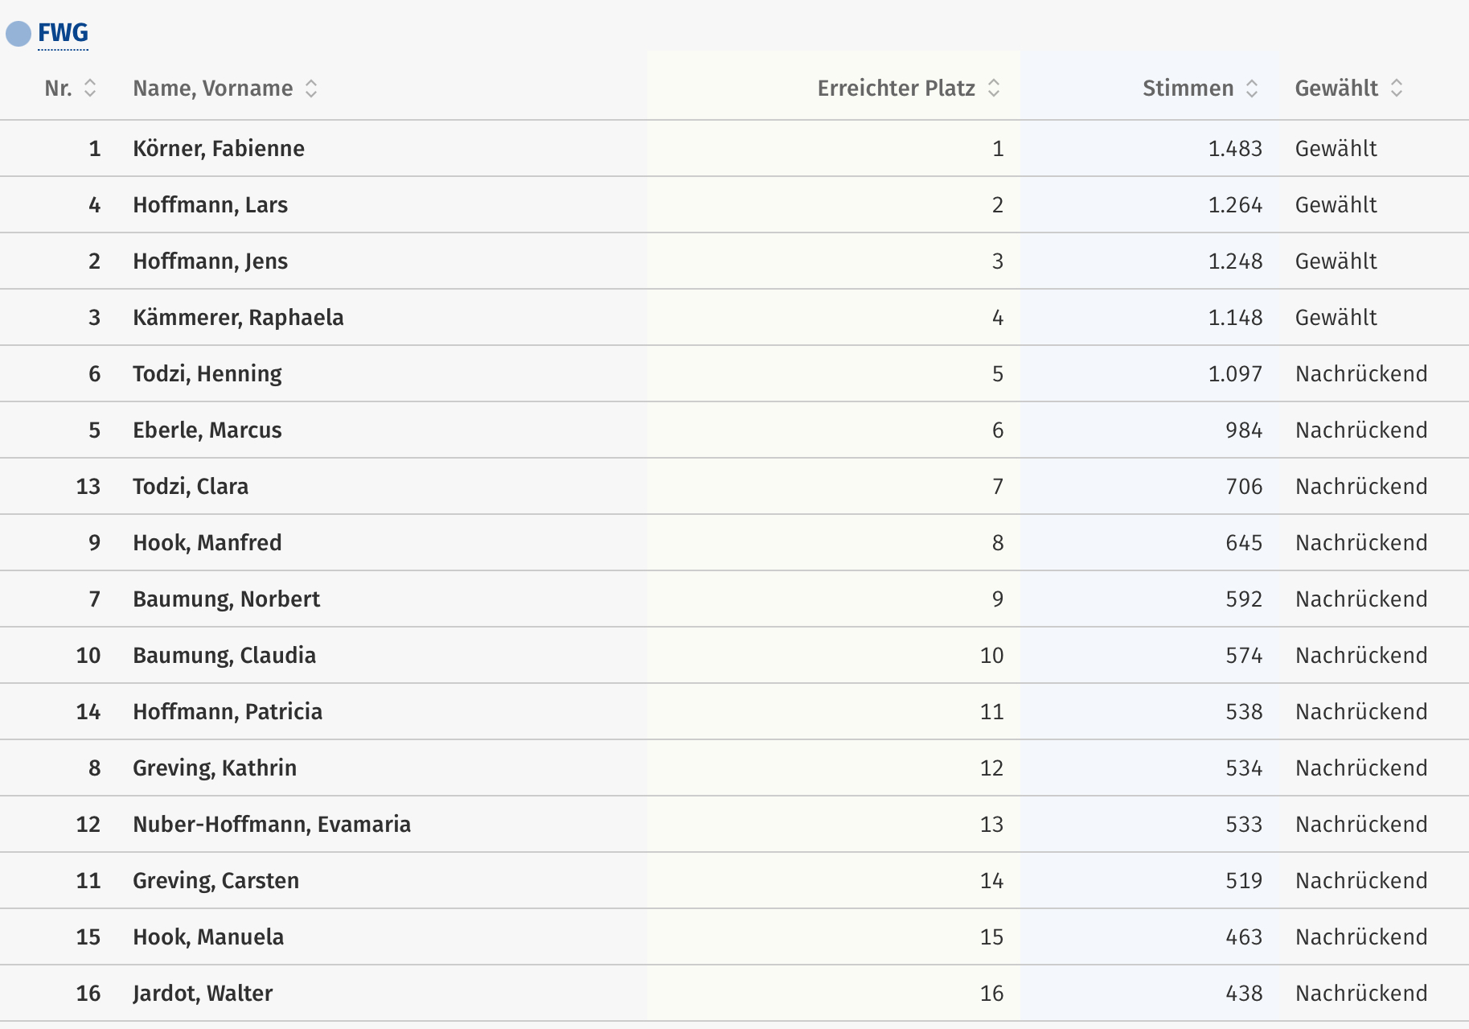Click Nachrückend status for Todzi, Henning
1469x1029 pixels.
point(1361,374)
